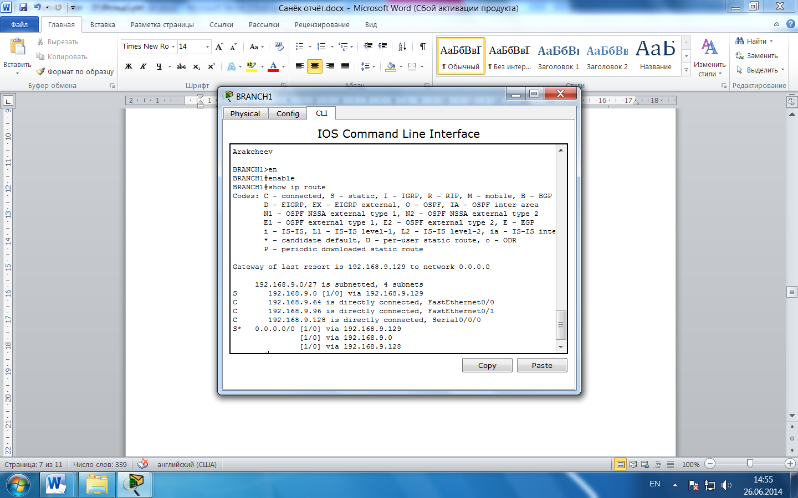Align the text to the left

coord(300,66)
